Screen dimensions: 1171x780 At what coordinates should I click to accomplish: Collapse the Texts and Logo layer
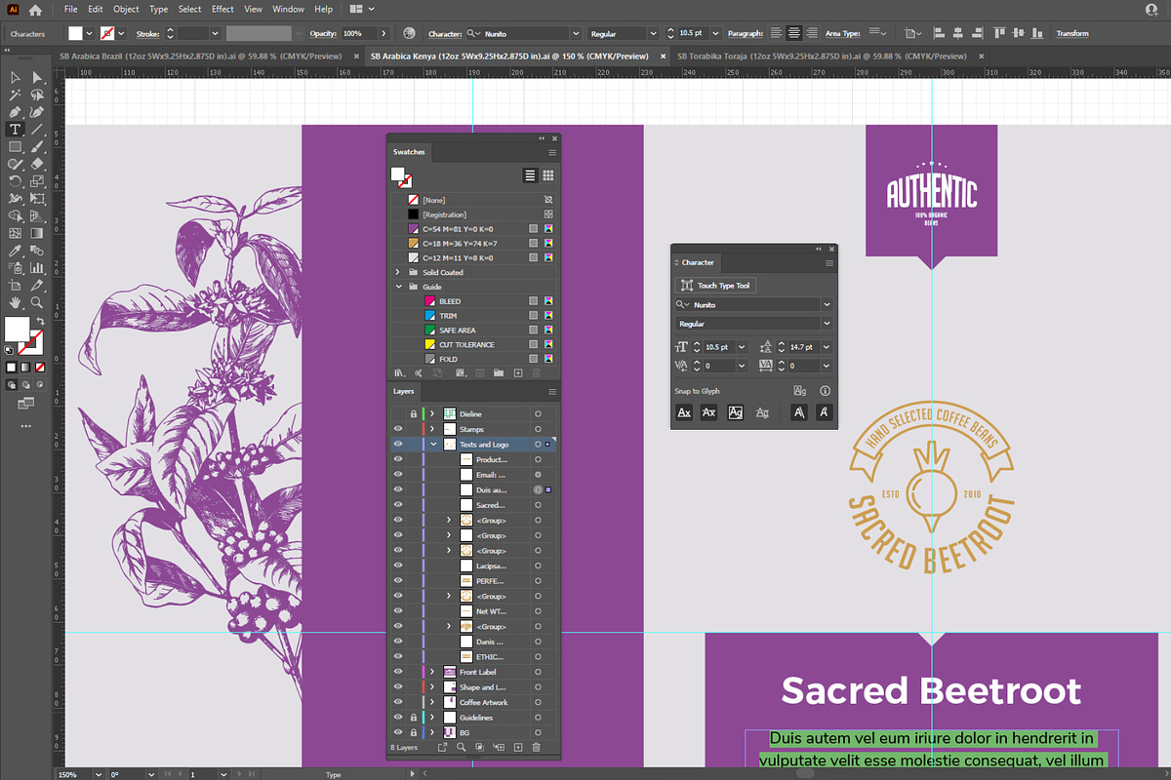click(432, 445)
